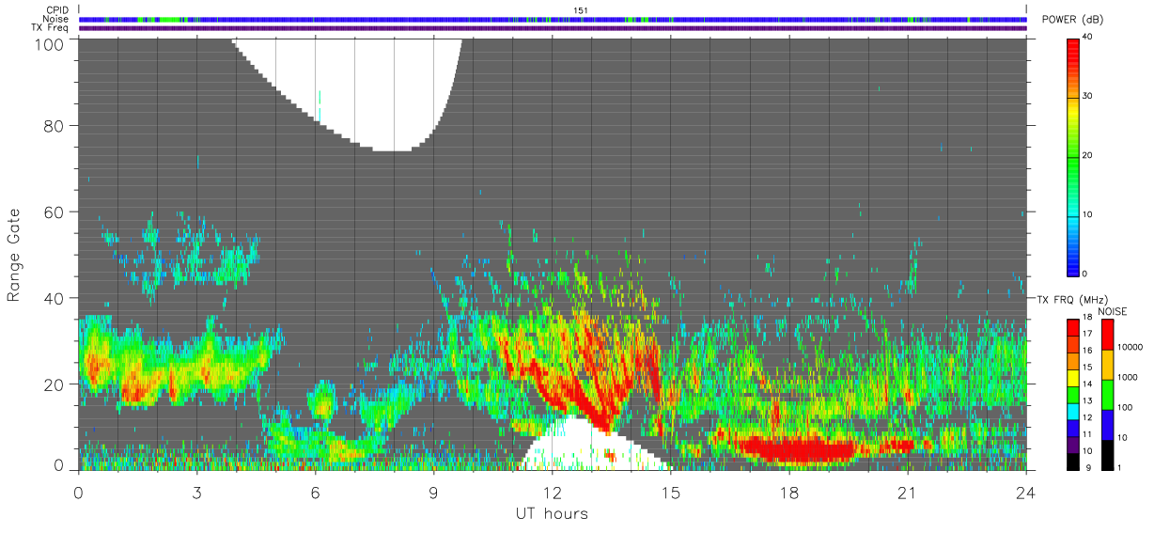Click the 80 tick on the Range Gate axis

(55, 126)
